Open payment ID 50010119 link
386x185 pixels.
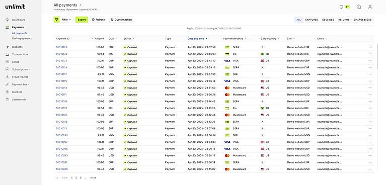[x=61, y=67]
